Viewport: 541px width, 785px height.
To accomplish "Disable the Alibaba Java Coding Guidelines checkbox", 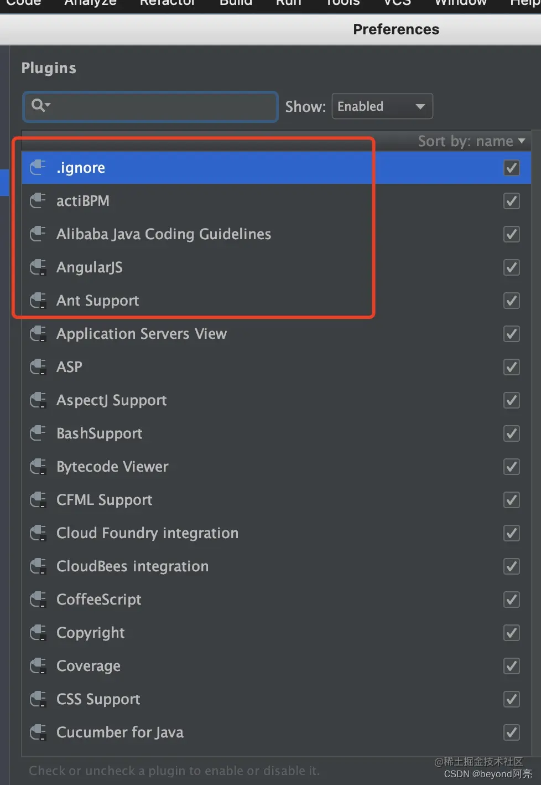I will 512,234.
